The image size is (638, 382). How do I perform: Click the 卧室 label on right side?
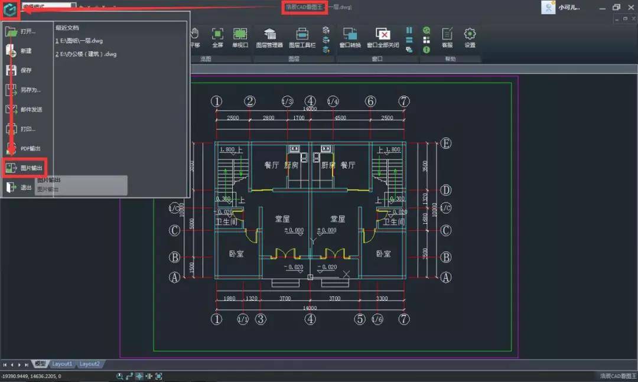click(x=383, y=254)
